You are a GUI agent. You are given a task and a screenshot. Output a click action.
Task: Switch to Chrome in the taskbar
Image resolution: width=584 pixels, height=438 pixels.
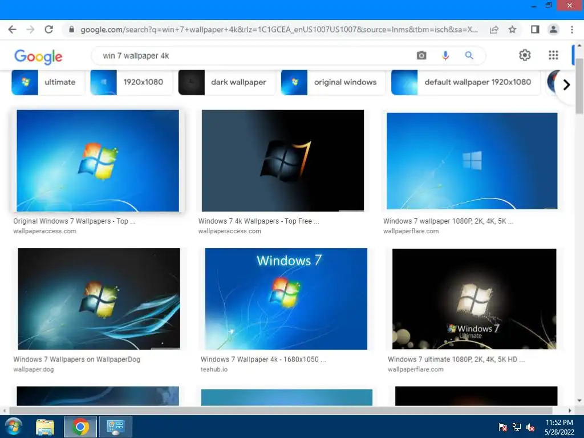(80, 427)
